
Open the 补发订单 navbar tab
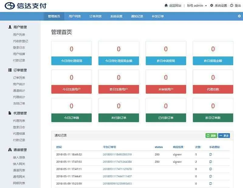point(158,16)
